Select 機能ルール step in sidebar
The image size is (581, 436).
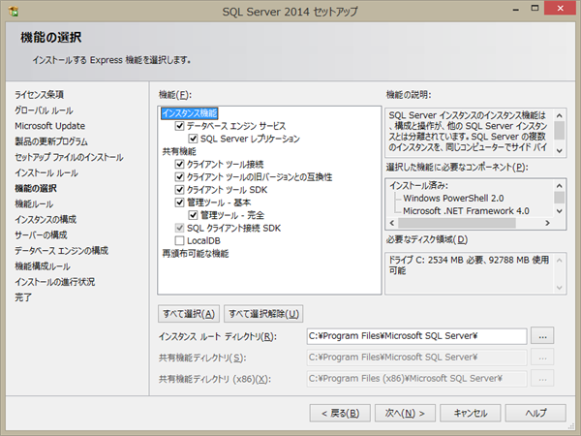coord(34,203)
